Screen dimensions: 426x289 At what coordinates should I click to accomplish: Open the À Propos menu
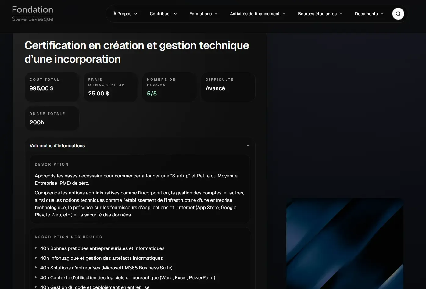[125, 14]
